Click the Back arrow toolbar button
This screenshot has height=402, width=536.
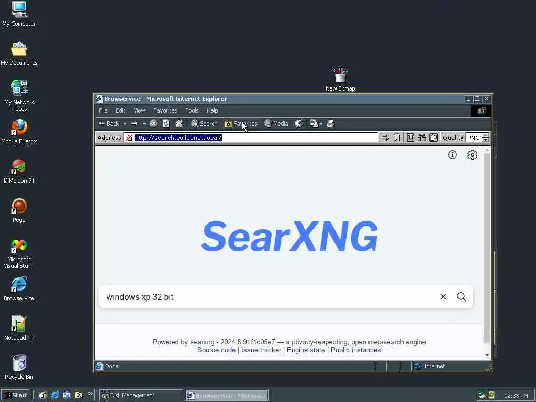tap(109, 124)
